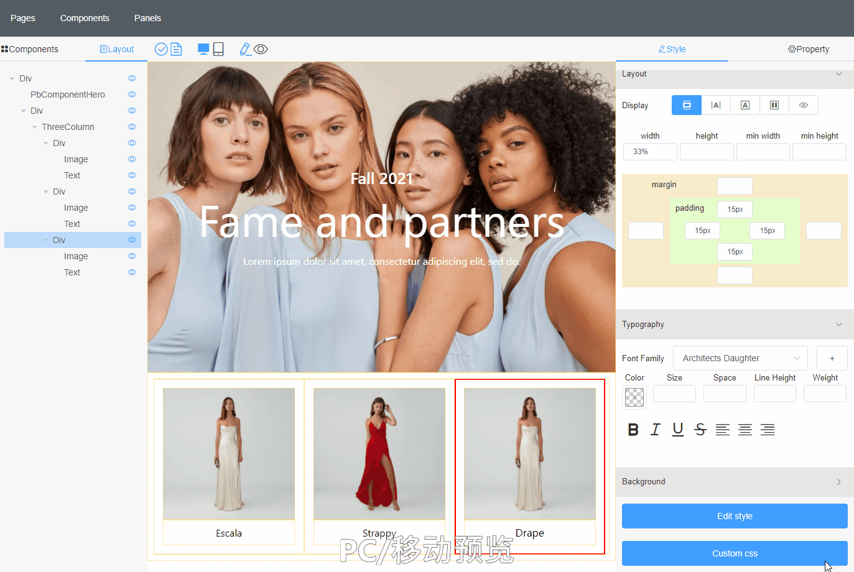Toggle visibility of ThreeColumn
The image size is (854, 572).
(x=132, y=127)
